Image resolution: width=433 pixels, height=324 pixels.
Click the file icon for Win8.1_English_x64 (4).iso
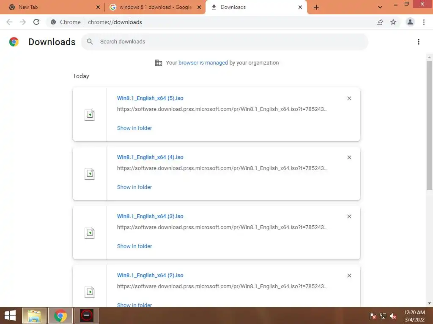(90, 174)
